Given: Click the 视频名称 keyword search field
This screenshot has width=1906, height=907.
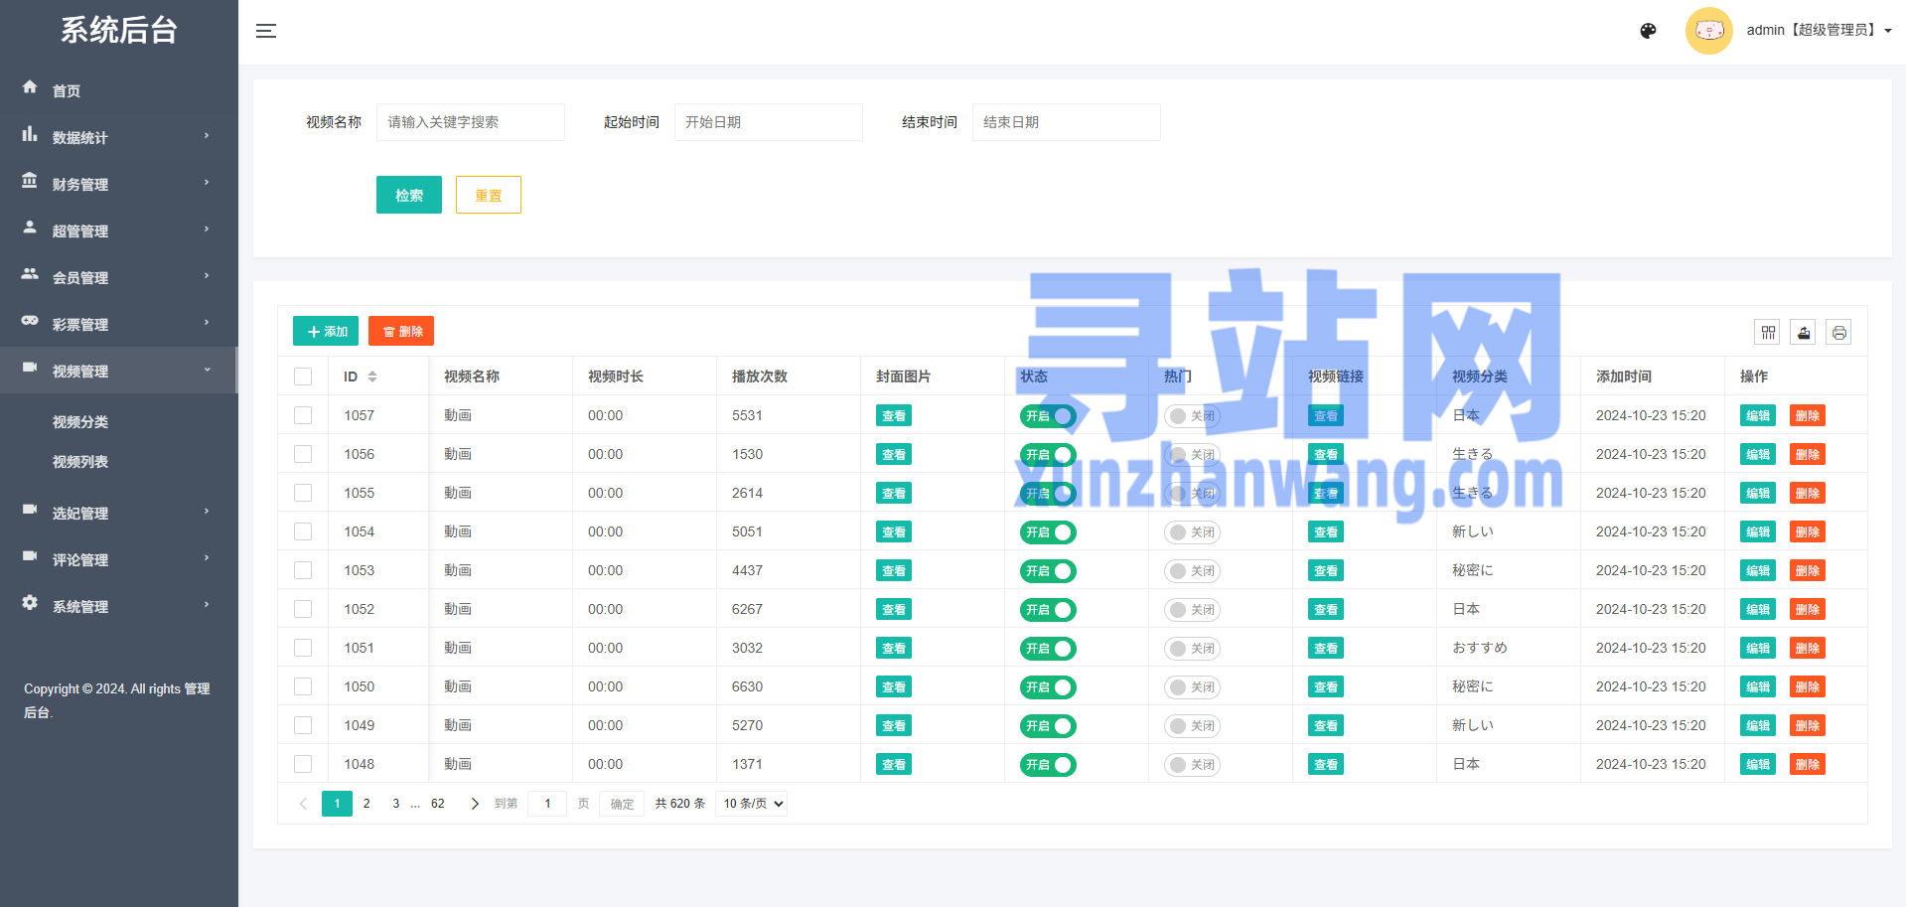Looking at the screenshot, I should [470, 122].
